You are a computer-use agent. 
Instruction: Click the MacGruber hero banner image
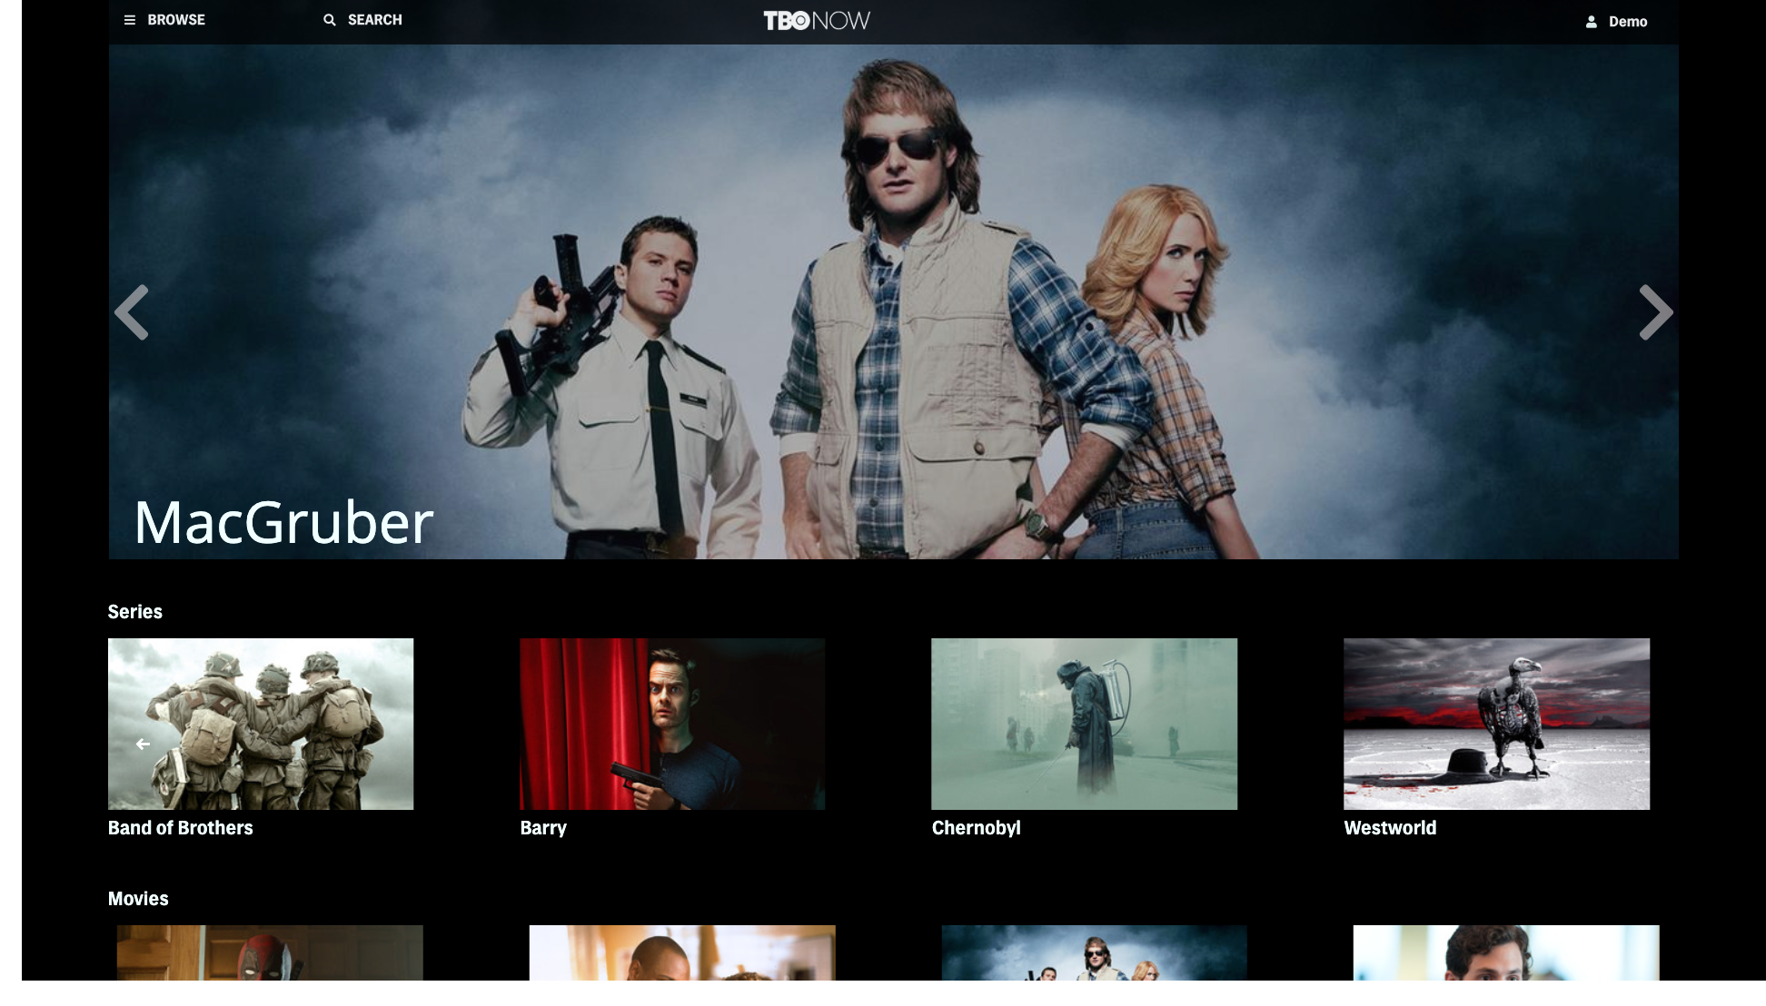pos(893,301)
